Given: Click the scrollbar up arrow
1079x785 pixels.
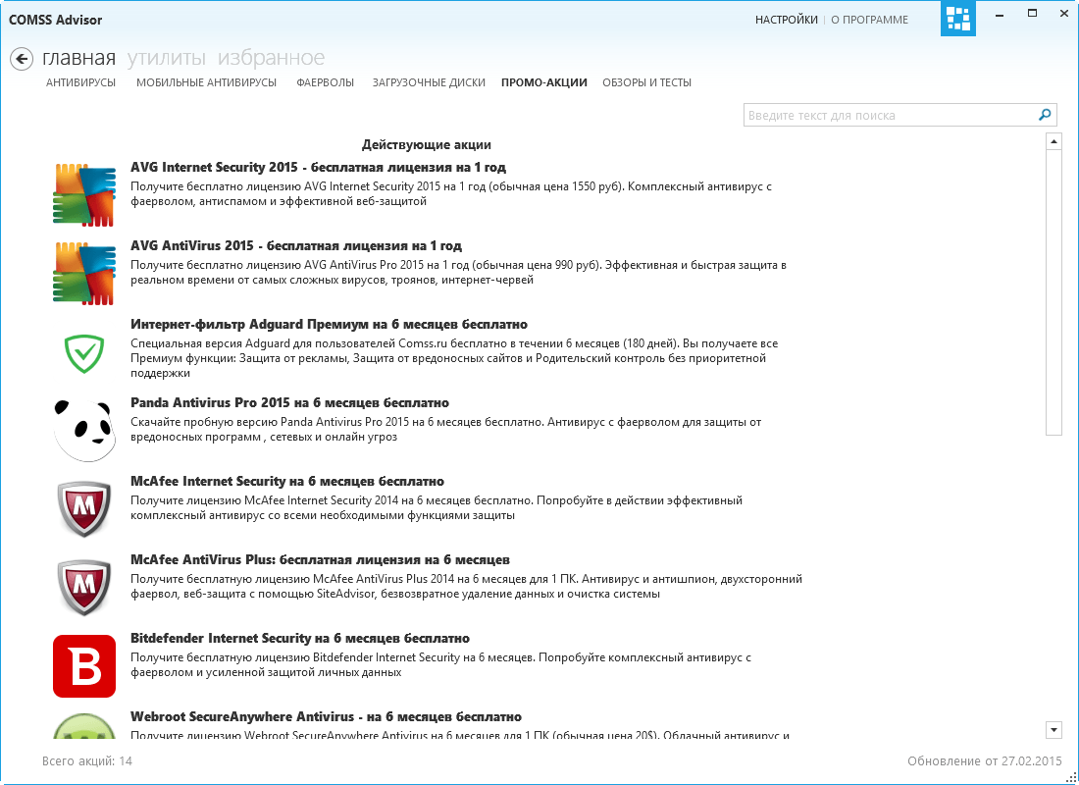Looking at the screenshot, I should 1053,141.
